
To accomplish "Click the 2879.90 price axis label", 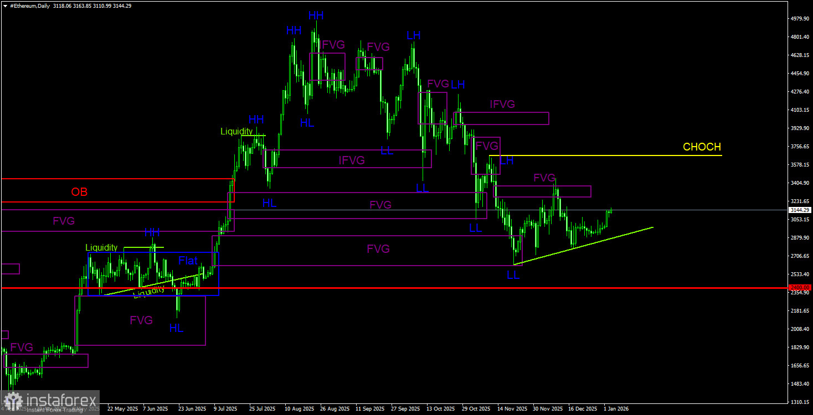I will (x=800, y=238).
